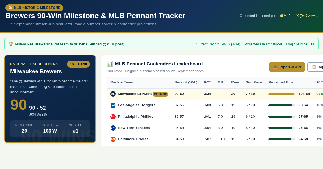Viewport: 323px width, 169px height.
Task: Click the Pace / 162 103 W stat
Action: click(50, 128)
